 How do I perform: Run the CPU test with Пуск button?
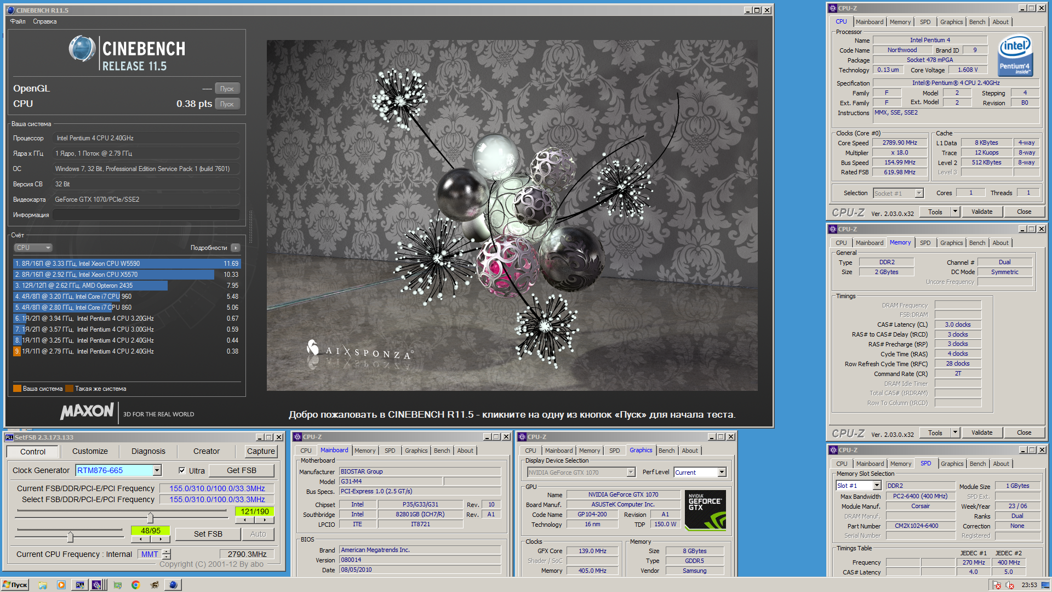[x=227, y=104]
